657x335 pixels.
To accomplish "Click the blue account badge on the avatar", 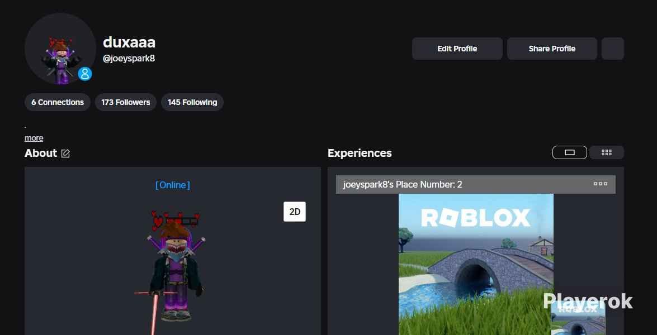I will 84,73.
